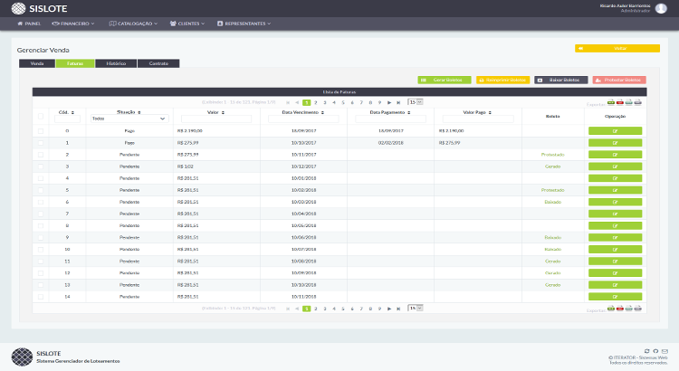Export with purple file icon in upper paginator
The height and width of the screenshot is (371, 679).
638,102
